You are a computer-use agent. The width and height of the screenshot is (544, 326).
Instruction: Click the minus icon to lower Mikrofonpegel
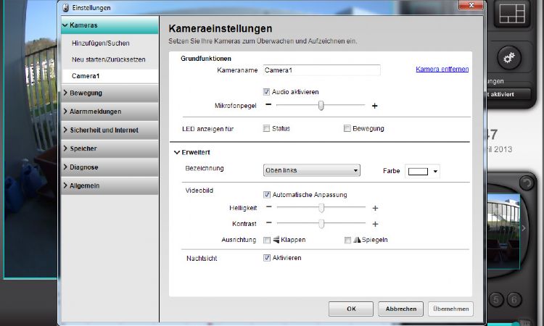[268, 106]
